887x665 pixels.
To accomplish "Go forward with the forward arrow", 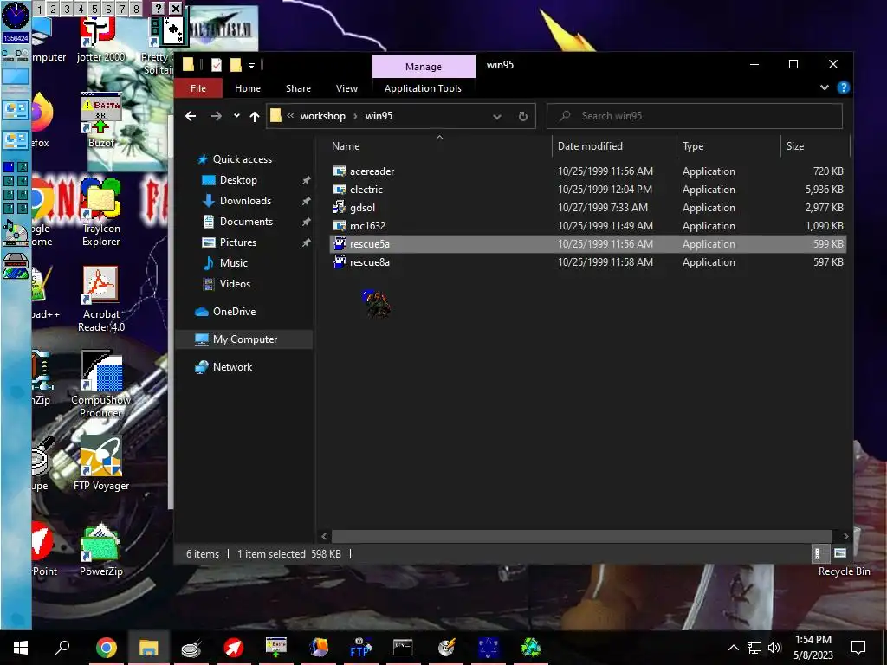I will 216,116.
